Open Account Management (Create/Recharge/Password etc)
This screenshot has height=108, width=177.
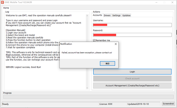point(132,86)
